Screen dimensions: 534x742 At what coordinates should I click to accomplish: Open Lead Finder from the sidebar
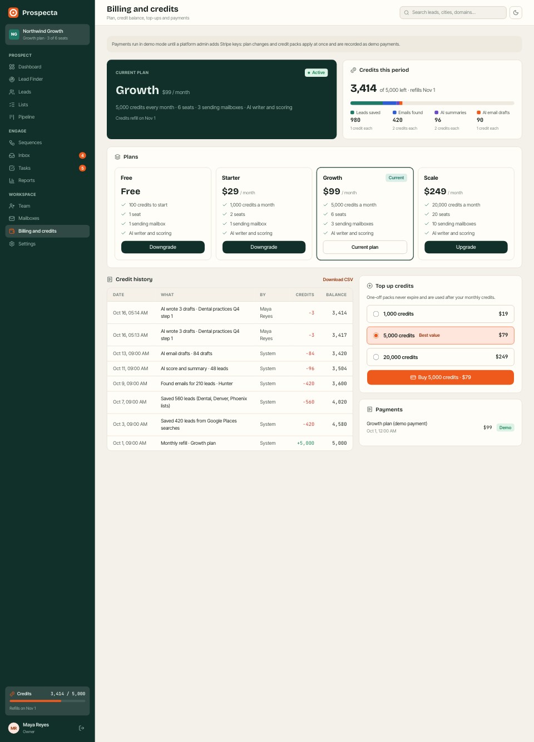(47, 79)
